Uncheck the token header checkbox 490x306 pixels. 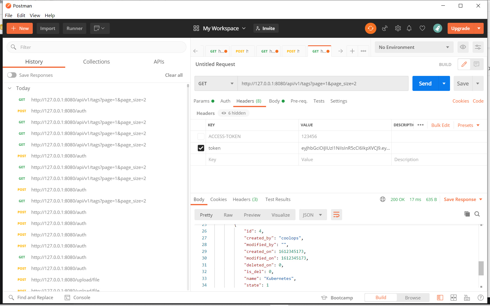pos(201,148)
